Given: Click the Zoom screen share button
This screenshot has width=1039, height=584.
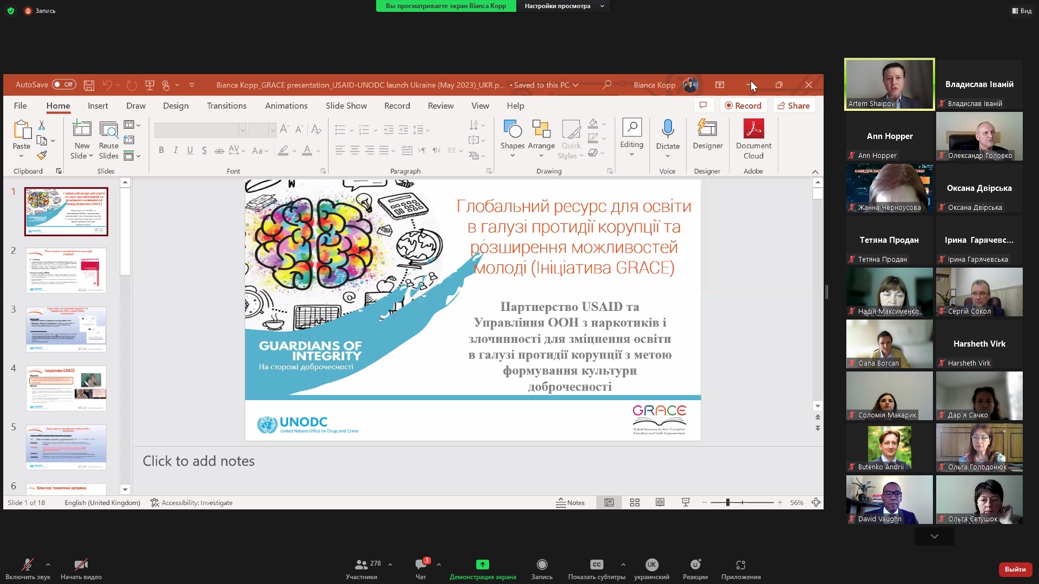Looking at the screenshot, I should pyautogui.click(x=483, y=569).
